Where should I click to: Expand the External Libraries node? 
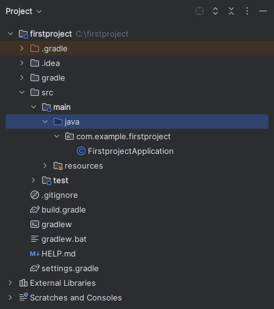coord(10,283)
